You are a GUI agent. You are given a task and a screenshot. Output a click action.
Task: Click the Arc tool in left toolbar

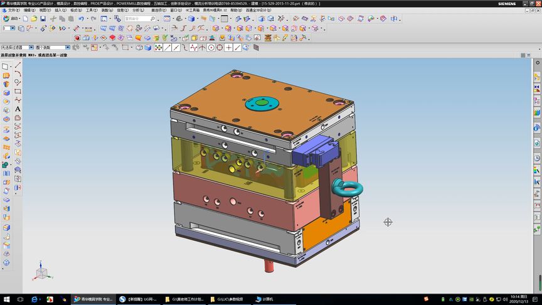[18, 73]
